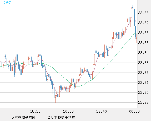Image resolution: width=151 pixels, height=121 pixels.
Task: Click the 20:30 time axis label
Action: click(68, 111)
